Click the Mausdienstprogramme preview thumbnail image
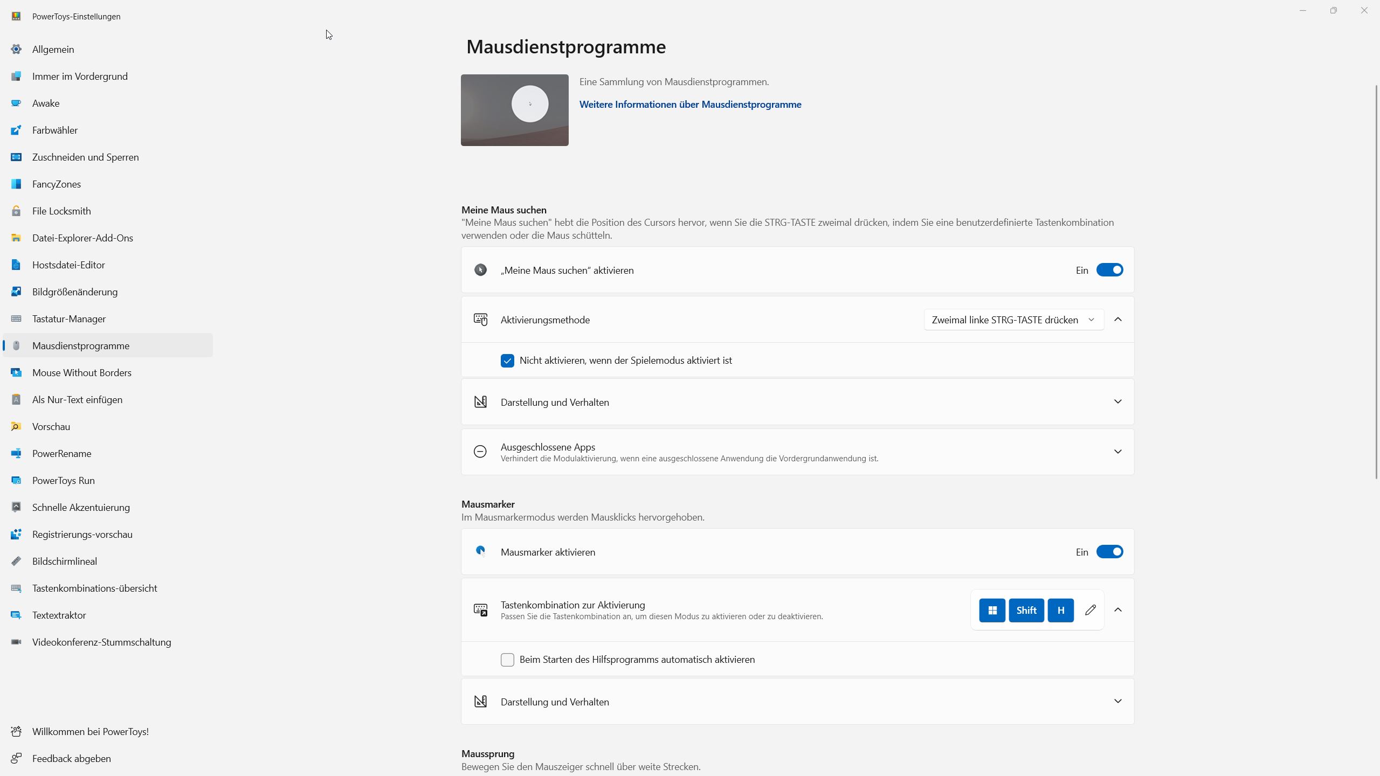This screenshot has width=1380, height=776. click(514, 110)
